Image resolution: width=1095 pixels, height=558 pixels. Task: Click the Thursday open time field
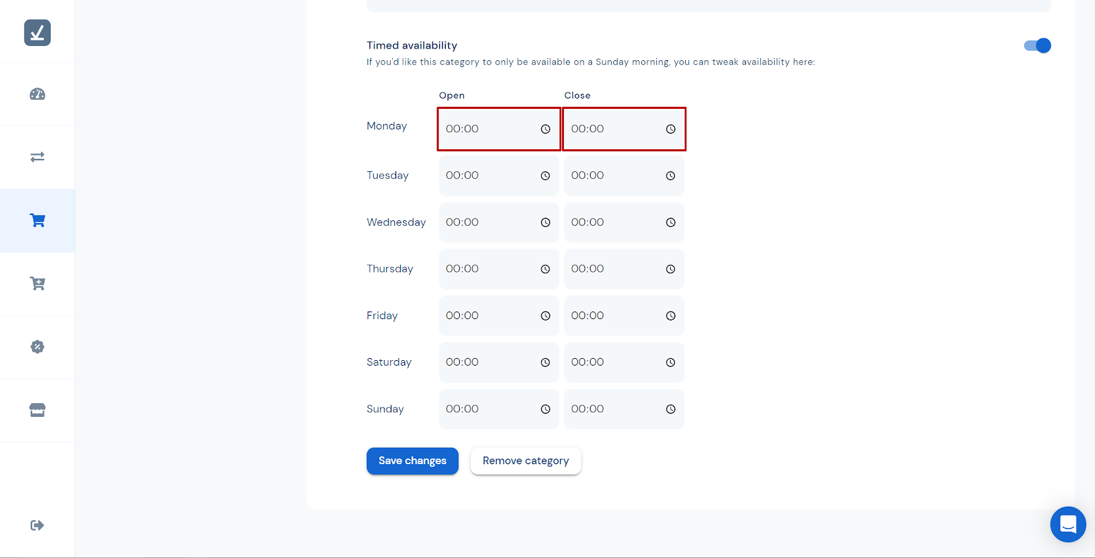(486, 269)
